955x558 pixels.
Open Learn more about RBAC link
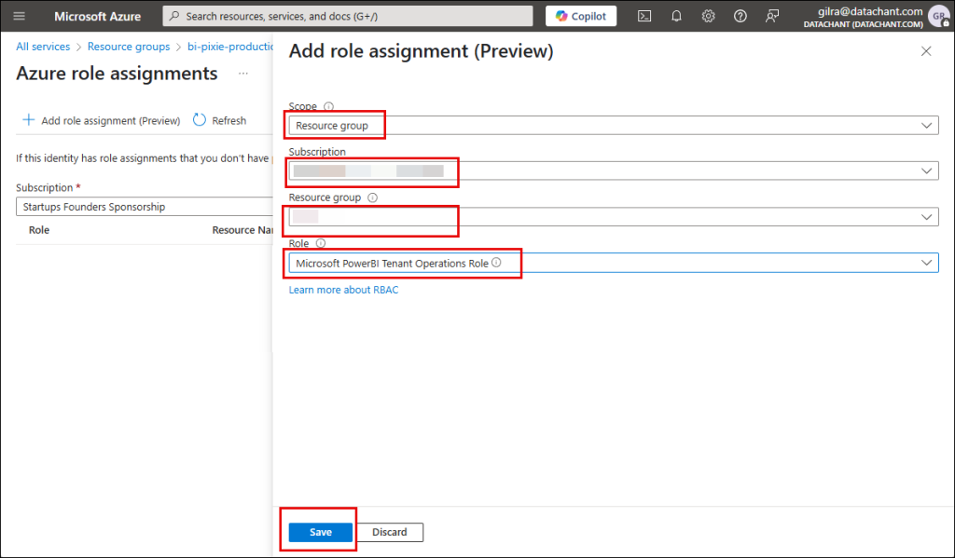pyautogui.click(x=343, y=290)
